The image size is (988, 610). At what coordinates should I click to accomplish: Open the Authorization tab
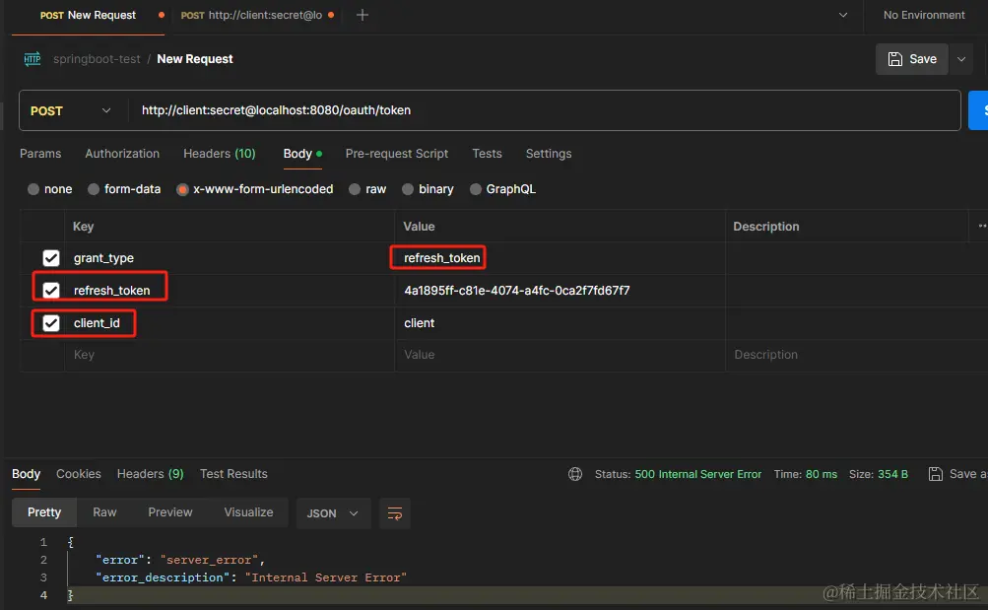pyautogui.click(x=122, y=154)
